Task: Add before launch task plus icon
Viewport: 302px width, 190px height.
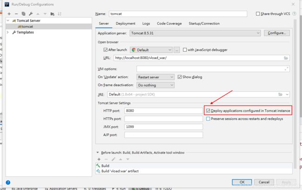Action: point(99,159)
